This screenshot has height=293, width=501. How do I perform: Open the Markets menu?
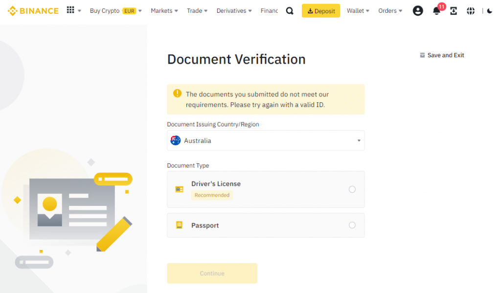tap(164, 11)
